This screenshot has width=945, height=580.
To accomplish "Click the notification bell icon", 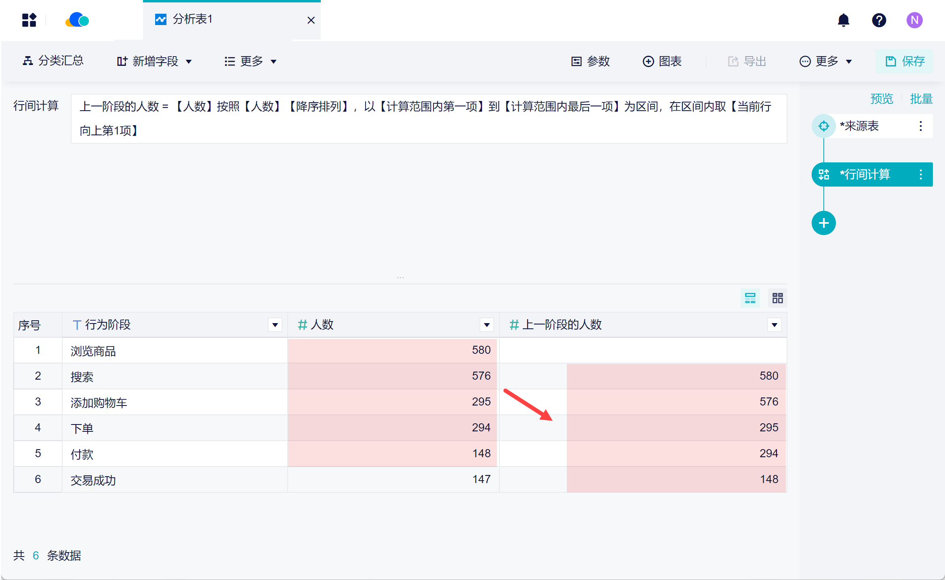I will pyautogui.click(x=843, y=20).
